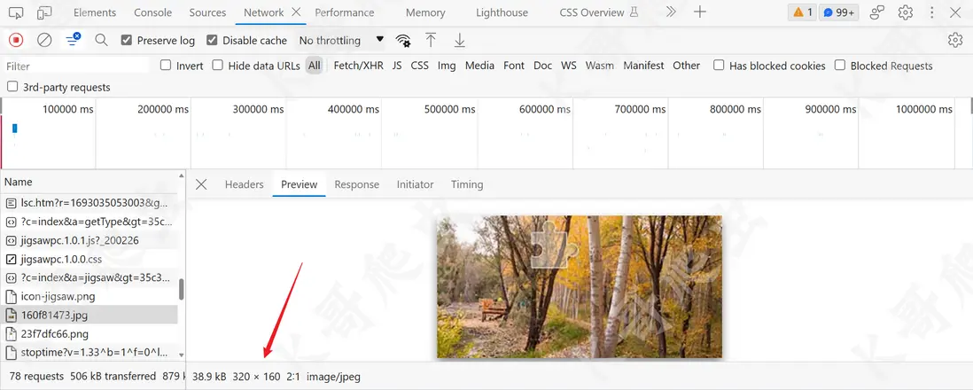Toggle the network filter funnel icon
Image resolution: width=973 pixels, height=390 pixels.
tap(74, 41)
